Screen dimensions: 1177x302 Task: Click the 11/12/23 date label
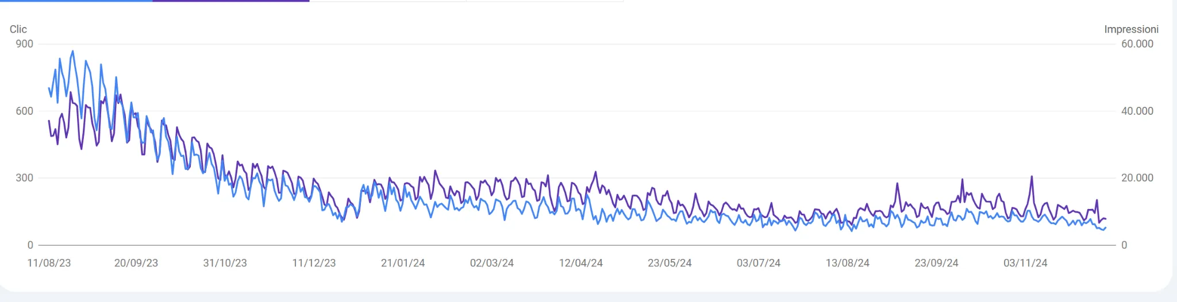tap(314, 263)
